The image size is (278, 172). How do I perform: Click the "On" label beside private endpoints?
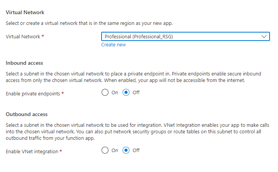tap(115, 93)
